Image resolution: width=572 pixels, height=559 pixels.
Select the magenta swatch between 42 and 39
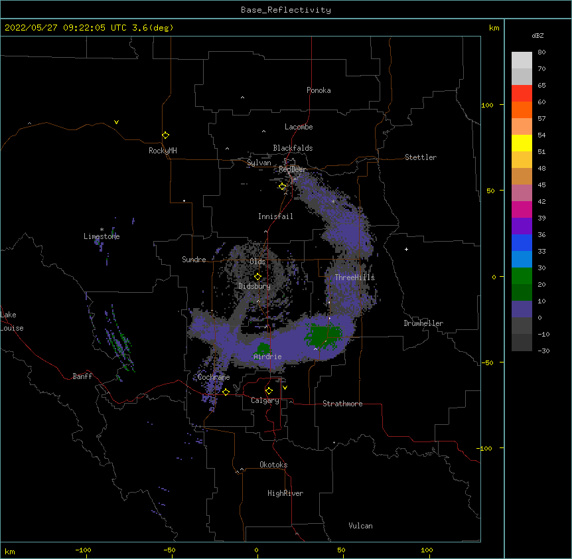pos(522,209)
